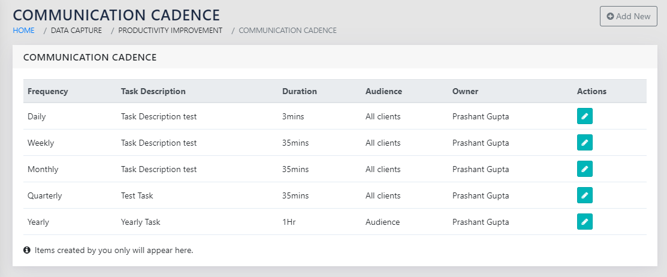Click the Add New button
Screen dimensions: 667x277
pos(628,16)
